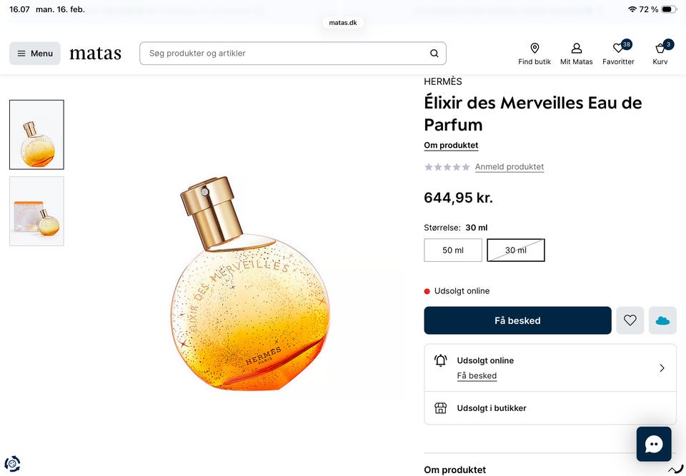Open the chat bubble widget
Screen dimensions: 686x476
coord(653,444)
